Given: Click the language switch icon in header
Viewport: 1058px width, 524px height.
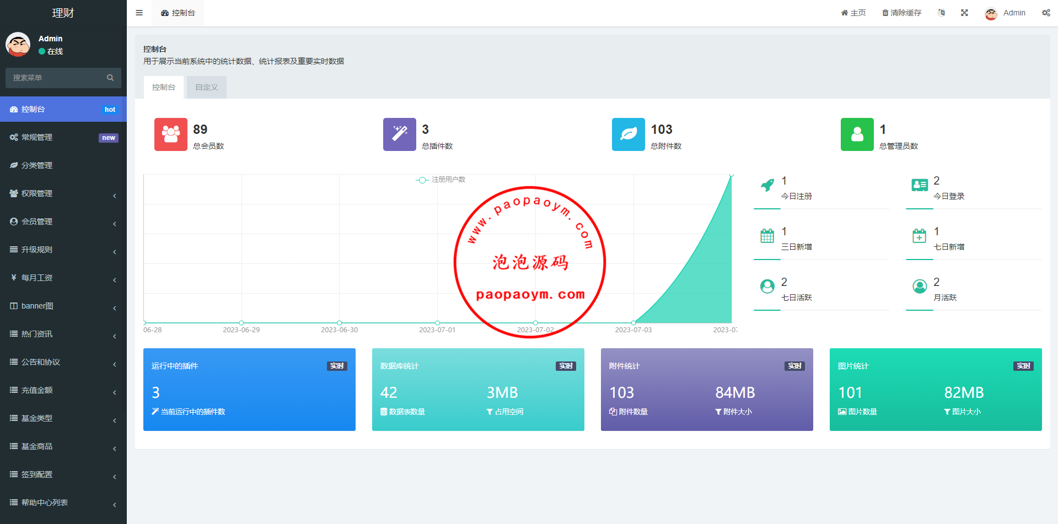Looking at the screenshot, I should [941, 13].
